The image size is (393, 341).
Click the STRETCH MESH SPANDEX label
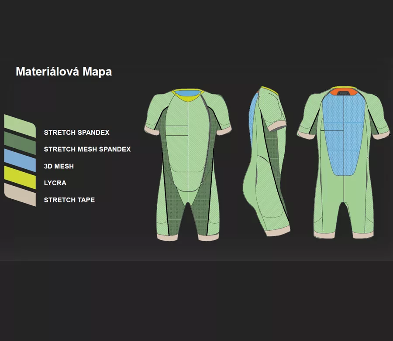pyautogui.click(x=87, y=149)
